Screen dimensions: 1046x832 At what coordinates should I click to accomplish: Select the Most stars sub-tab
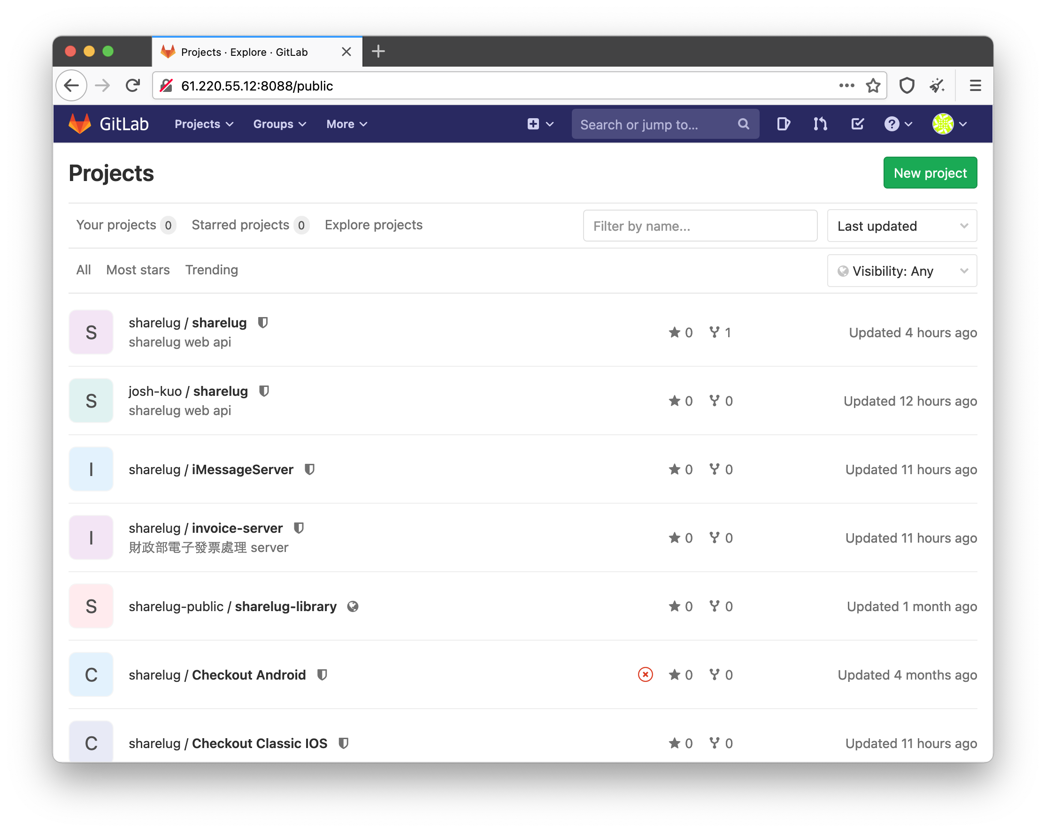[x=138, y=270]
